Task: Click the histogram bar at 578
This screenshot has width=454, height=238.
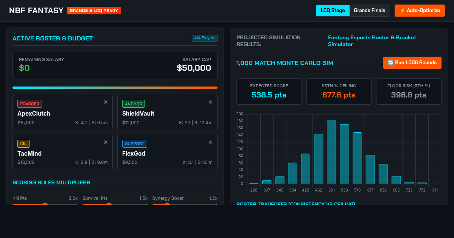Action: pyautogui.click(x=357, y=158)
